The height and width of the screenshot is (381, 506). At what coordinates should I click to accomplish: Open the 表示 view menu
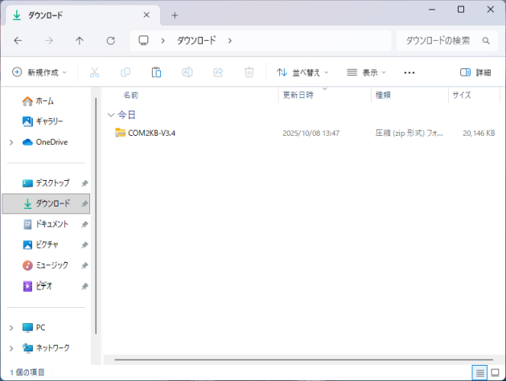(367, 72)
